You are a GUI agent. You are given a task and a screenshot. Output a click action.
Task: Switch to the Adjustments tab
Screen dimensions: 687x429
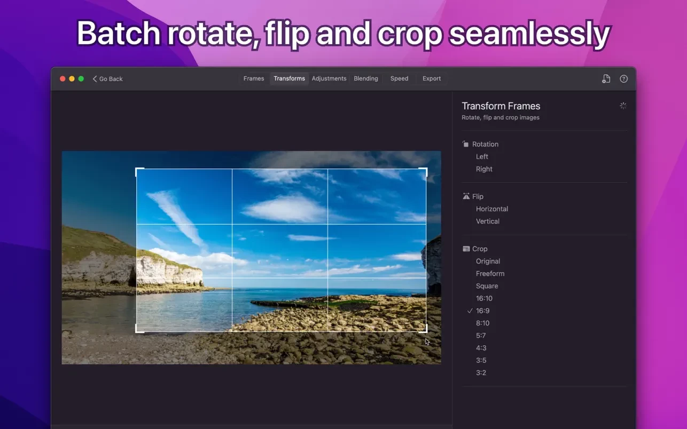[329, 78]
